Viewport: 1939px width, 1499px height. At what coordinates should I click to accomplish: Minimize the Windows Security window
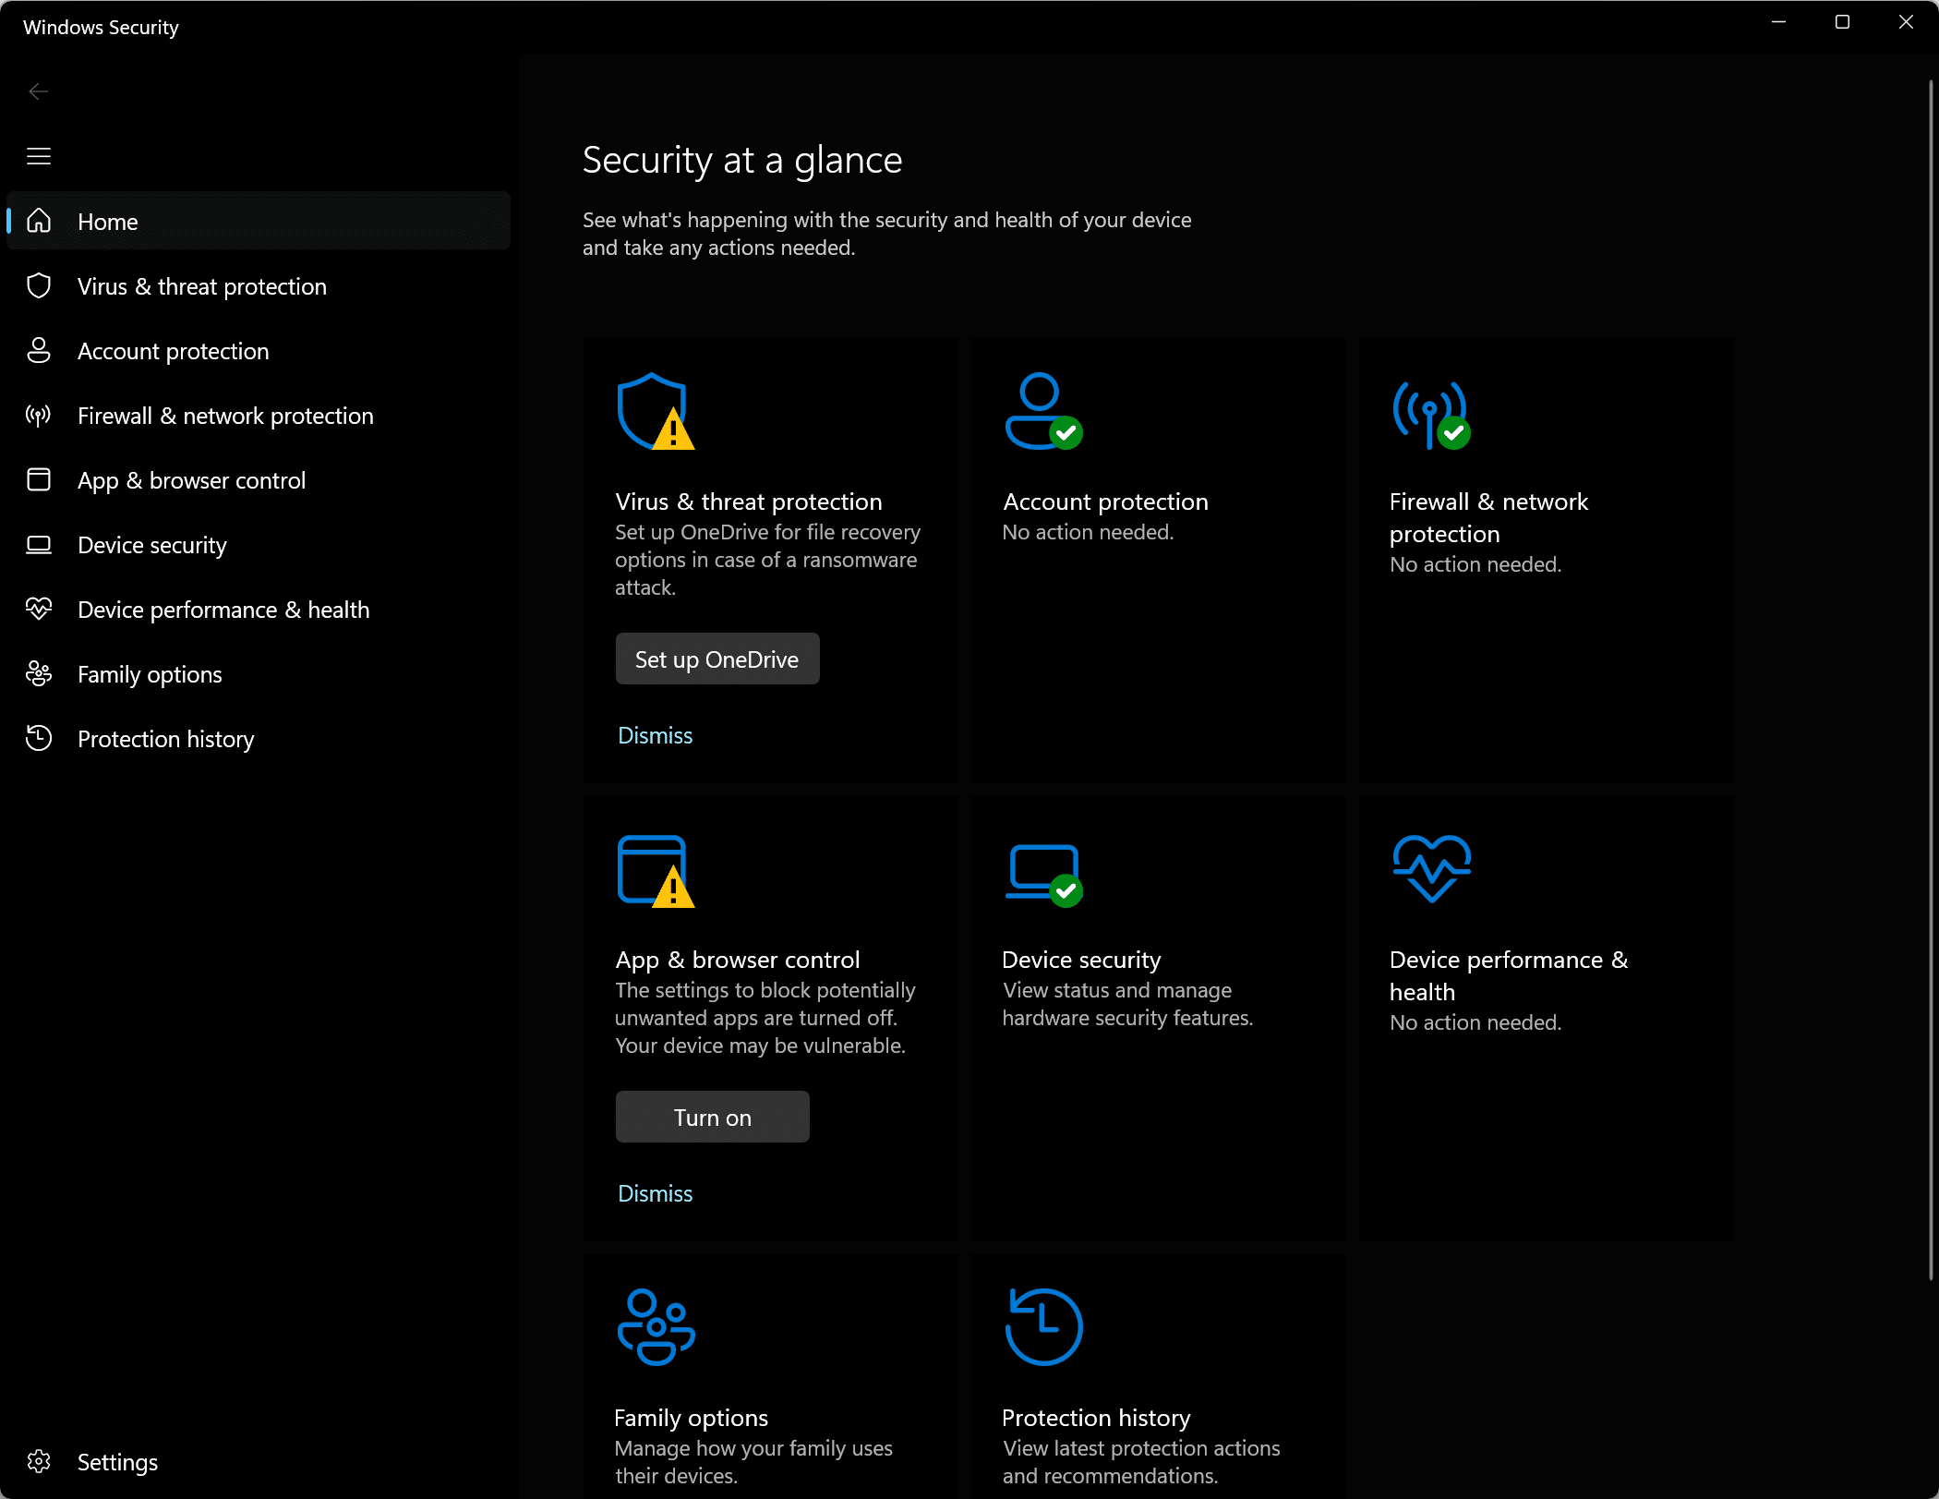coord(1778,22)
